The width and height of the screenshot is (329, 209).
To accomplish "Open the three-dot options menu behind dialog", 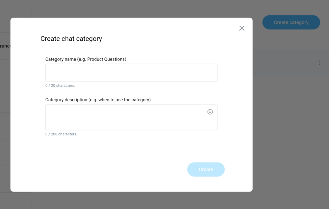I will (x=319, y=63).
